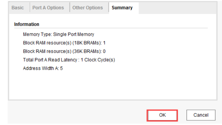The height and width of the screenshot is (125, 222).
Task: Click the Address Width value 5
Action: (x=61, y=68)
